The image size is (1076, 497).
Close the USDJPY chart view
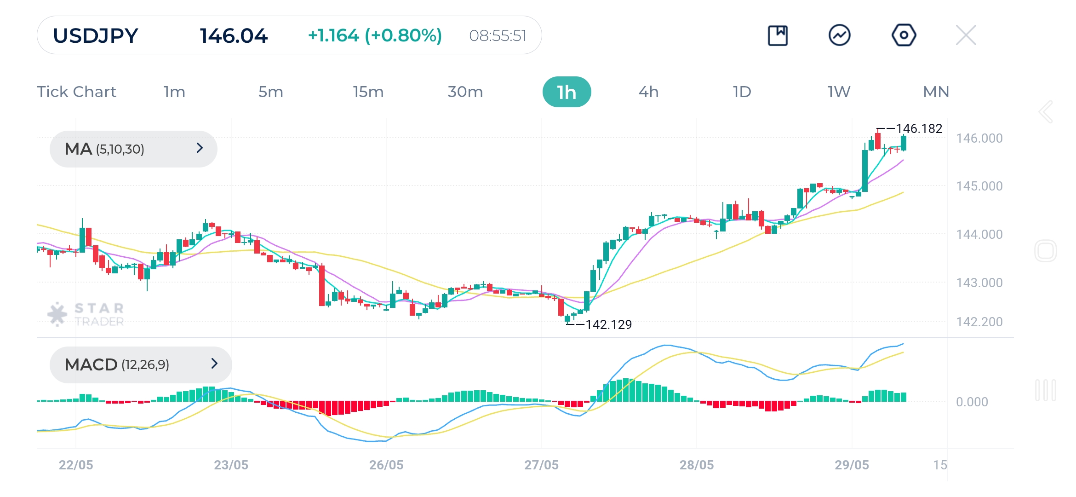[x=966, y=35]
